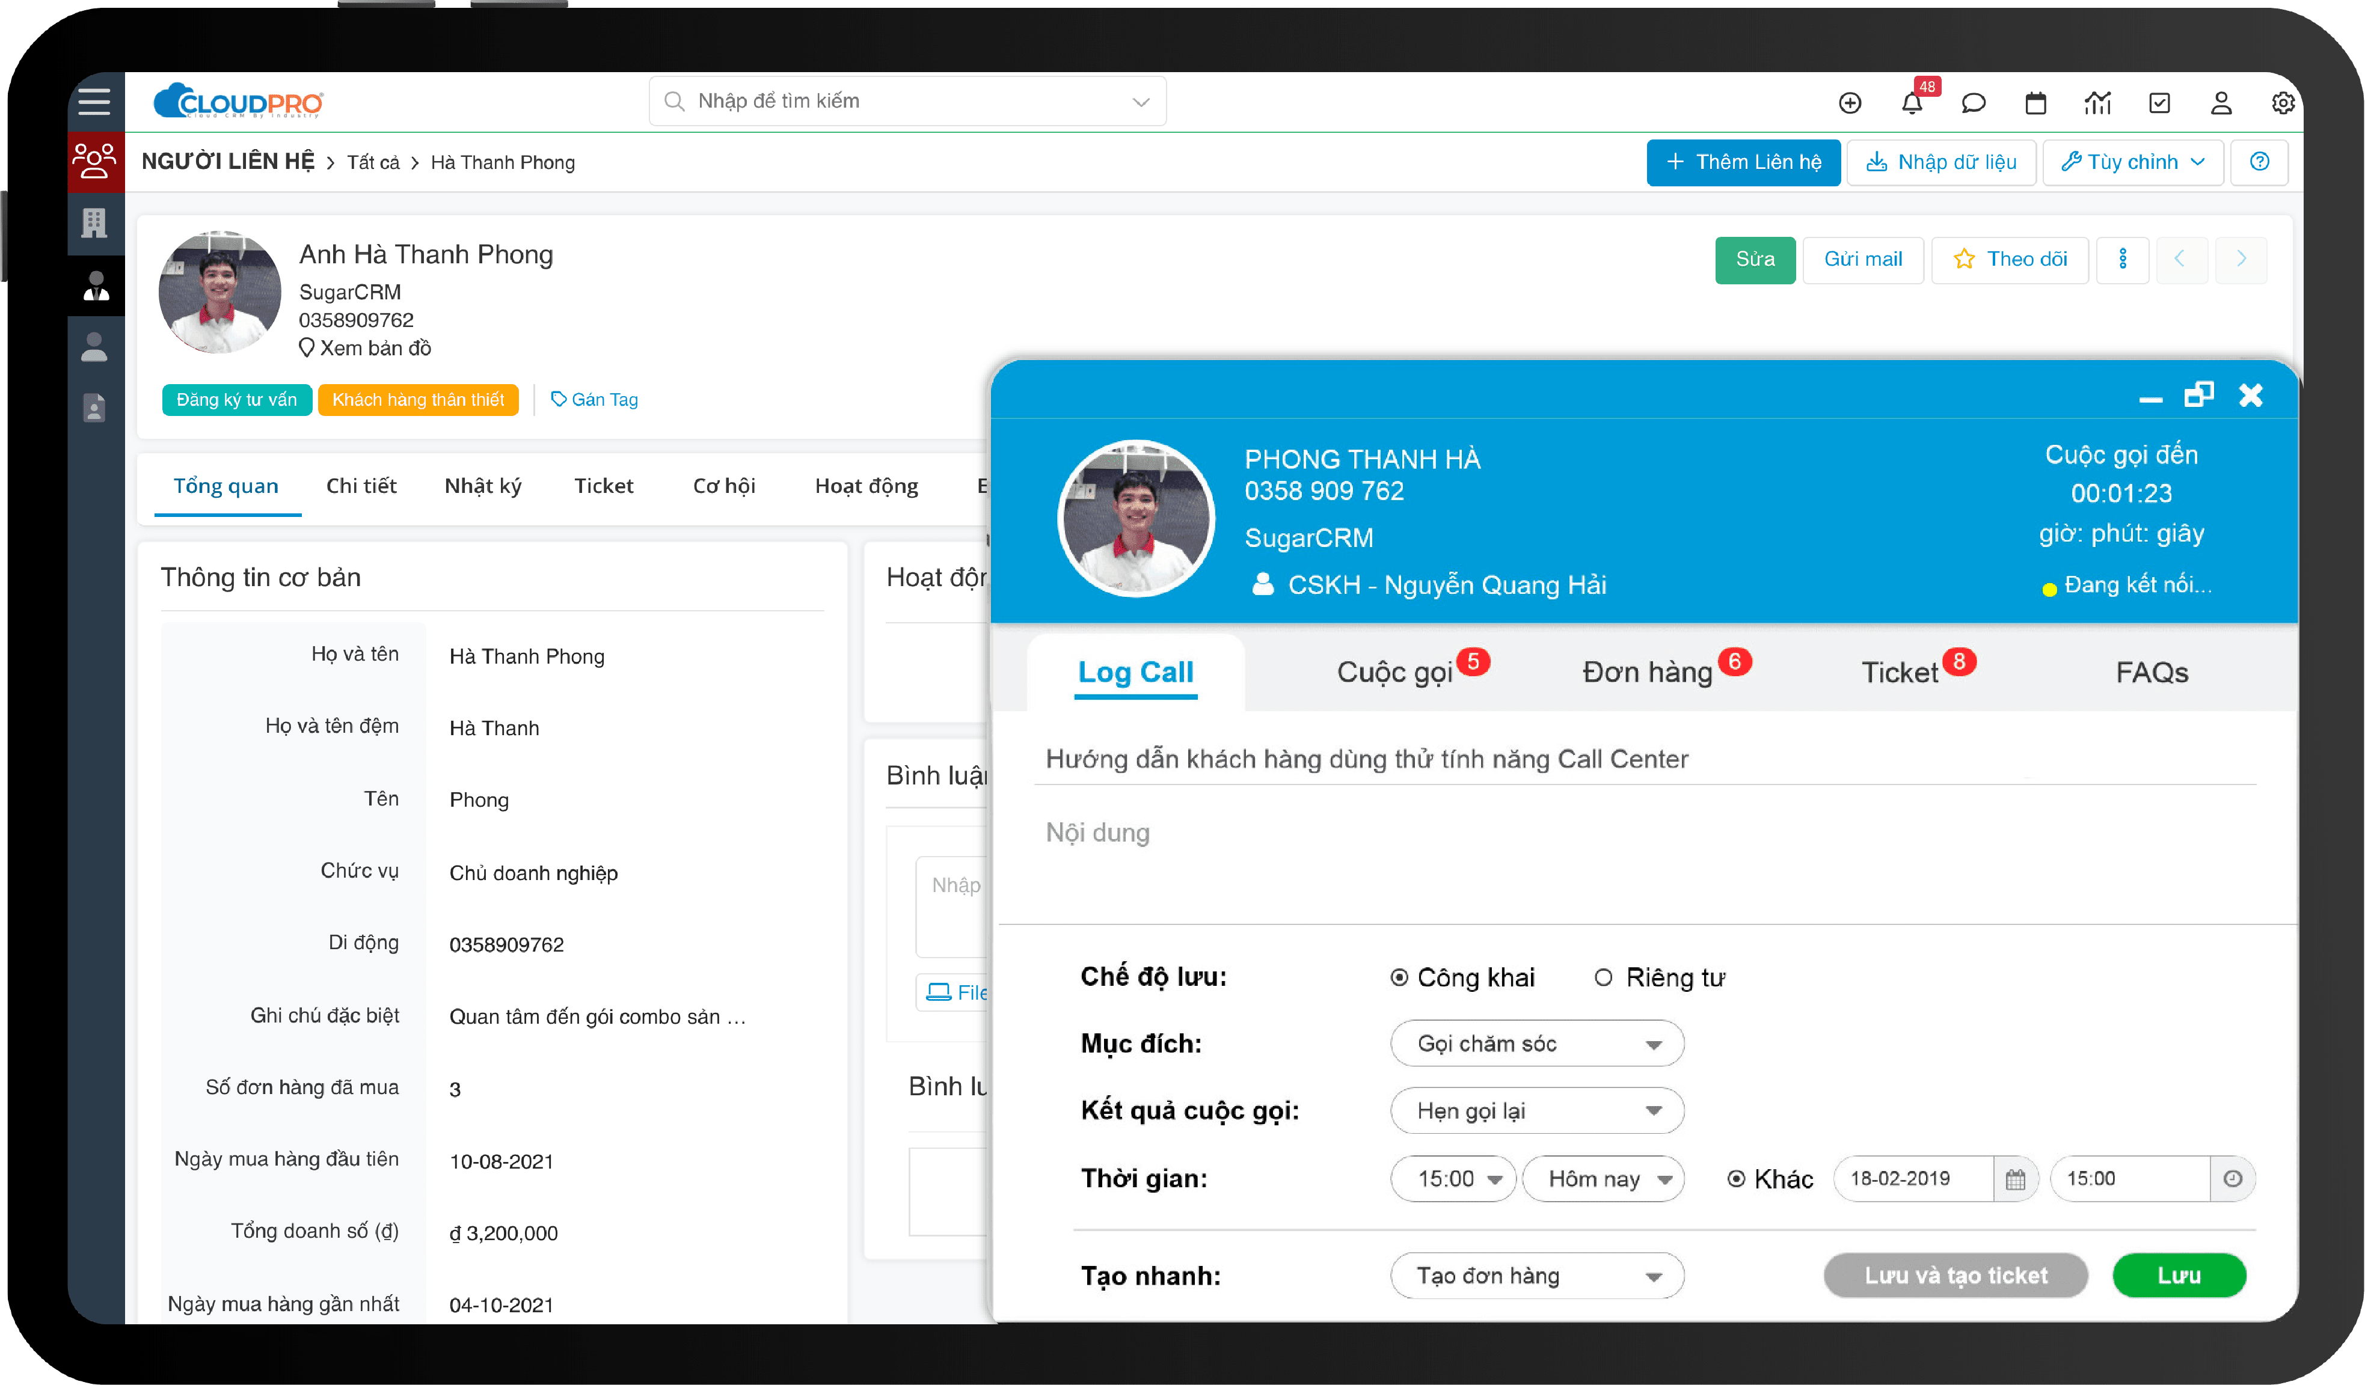Switch to the Đơn hàng tab
The image size is (2365, 1385).
point(1648,672)
